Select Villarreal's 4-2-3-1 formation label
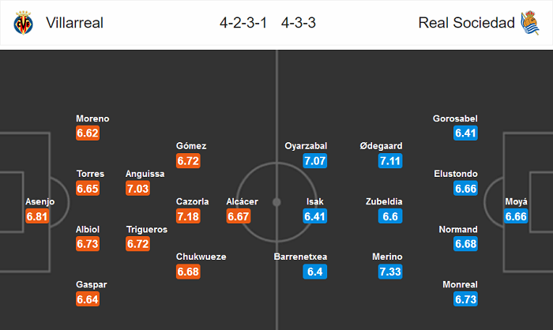Screen dimensions: 553x330 click(246, 23)
